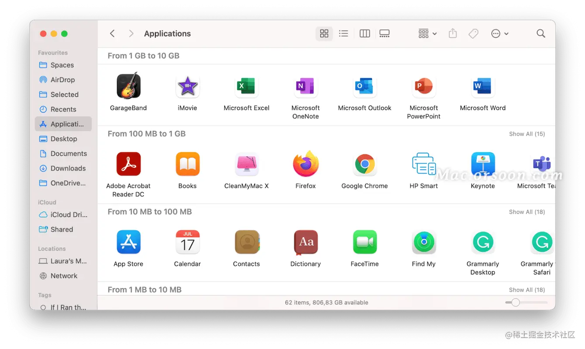
Task: Select the Adobe Acrobat Reader DC icon
Action: (x=128, y=164)
